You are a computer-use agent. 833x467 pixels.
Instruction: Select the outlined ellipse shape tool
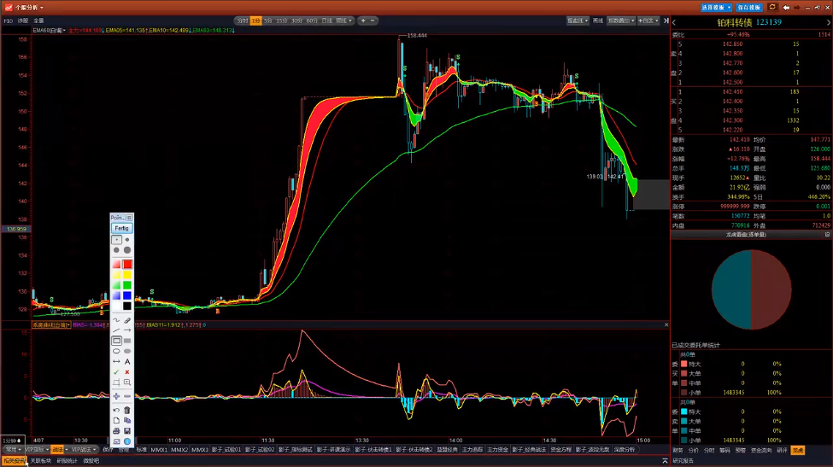116,351
